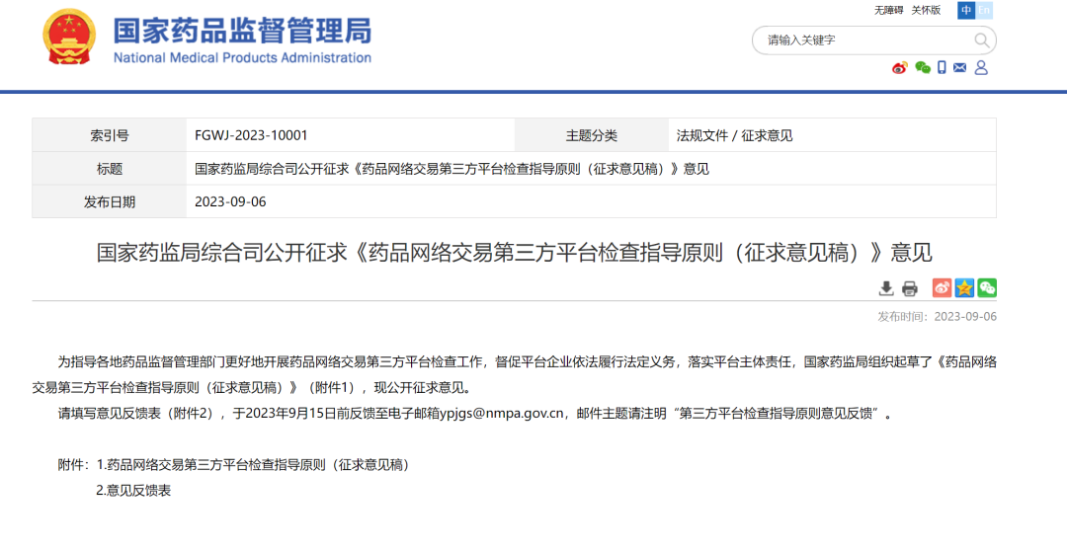Print the page using printer icon
Image resolution: width=1067 pixels, height=550 pixels.
[910, 288]
